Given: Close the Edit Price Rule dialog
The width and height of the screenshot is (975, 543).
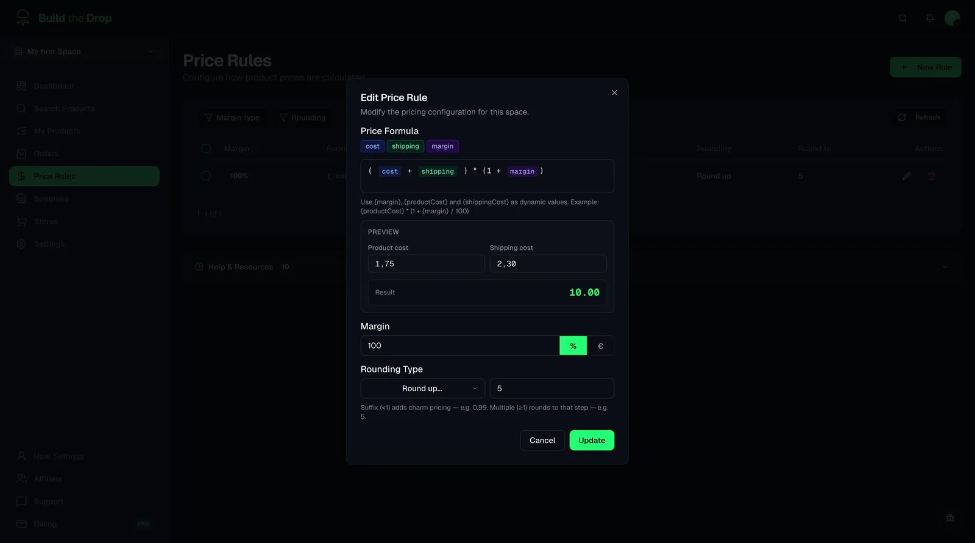Looking at the screenshot, I should point(614,93).
